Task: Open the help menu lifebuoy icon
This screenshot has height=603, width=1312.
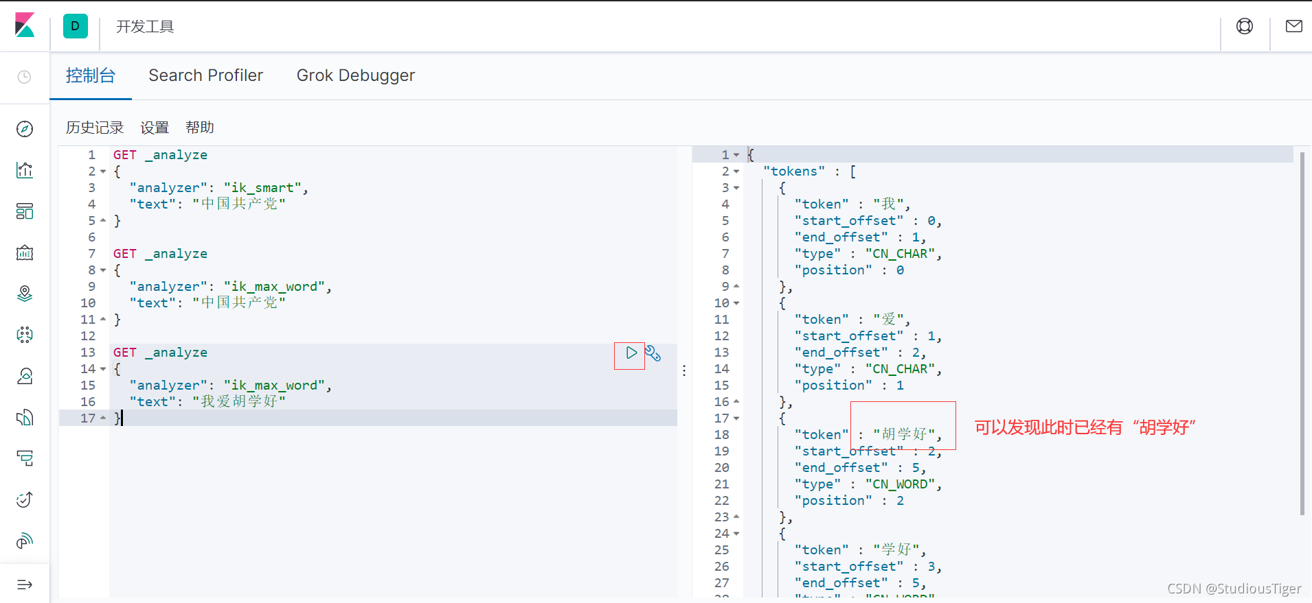Action: [1245, 26]
